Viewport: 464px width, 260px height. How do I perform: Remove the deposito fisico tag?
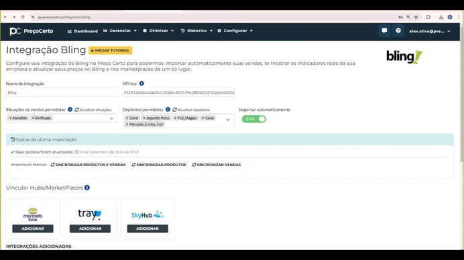pyautogui.click(x=144, y=118)
